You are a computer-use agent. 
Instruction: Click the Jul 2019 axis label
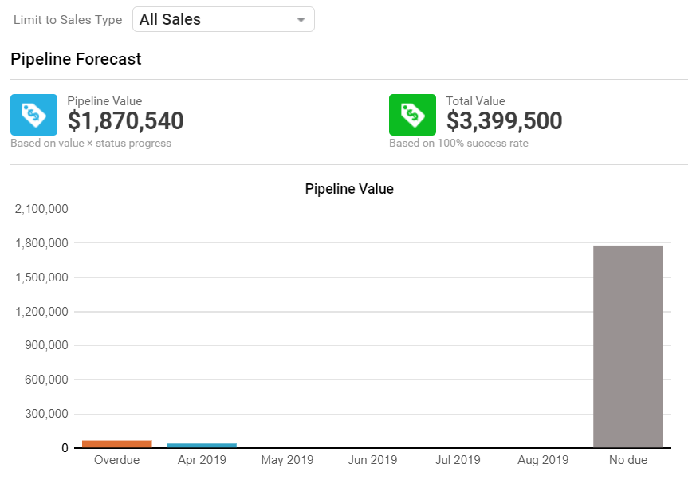(x=458, y=460)
